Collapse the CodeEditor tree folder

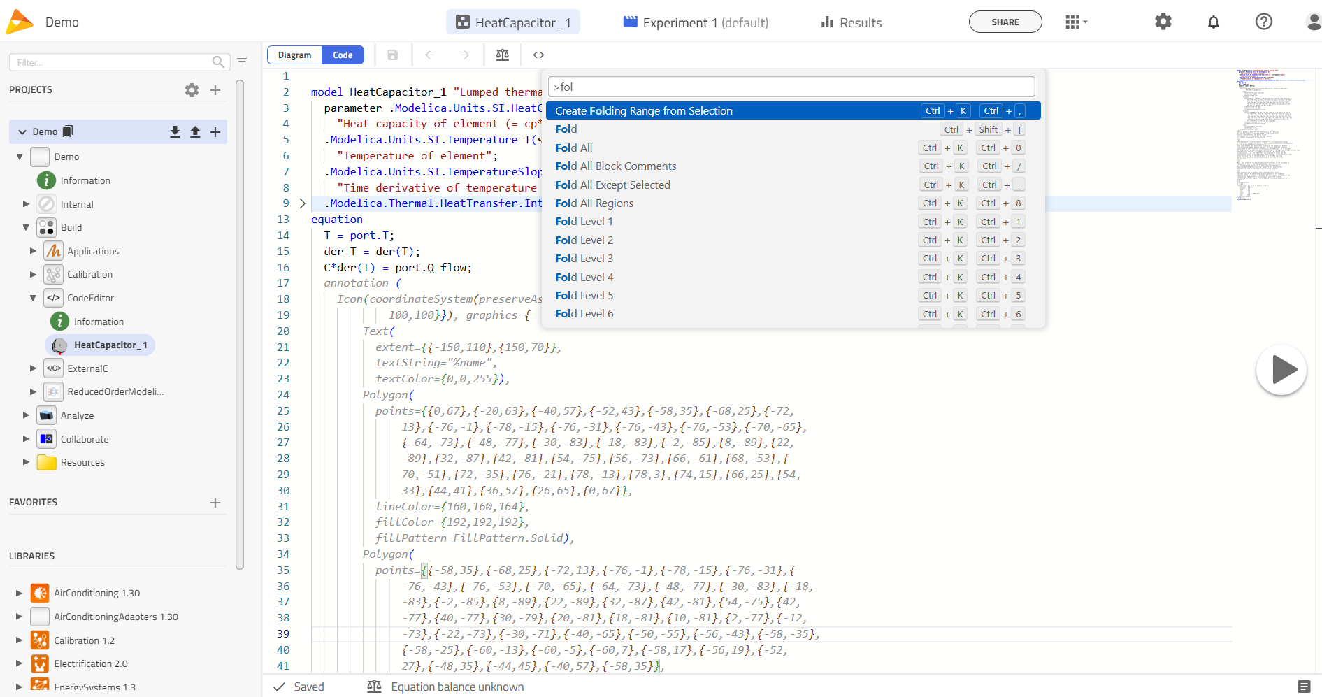point(33,298)
